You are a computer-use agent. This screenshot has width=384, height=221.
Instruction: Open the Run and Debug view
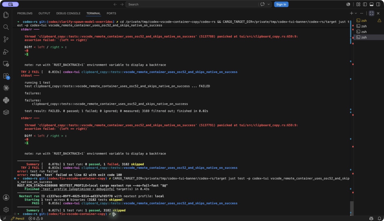click(x=6, y=52)
